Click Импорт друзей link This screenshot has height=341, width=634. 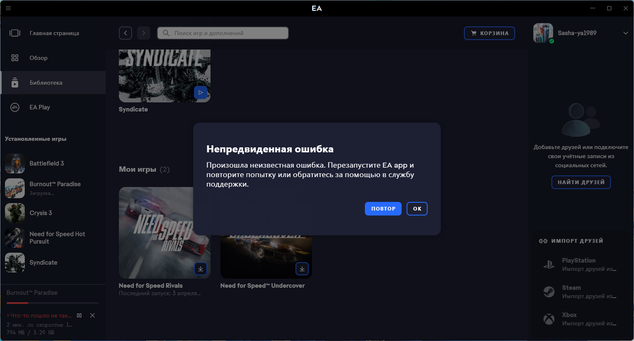point(571,241)
